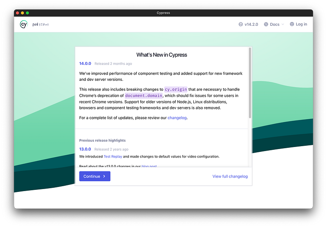Expand the Docs dropdown chevron
Image resolution: width=327 pixels, height=227 pixels.
pos(282,24)
